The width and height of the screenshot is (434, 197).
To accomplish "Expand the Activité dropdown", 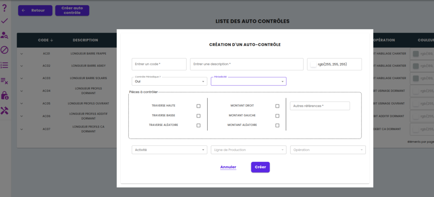I will tap(169, 150).
